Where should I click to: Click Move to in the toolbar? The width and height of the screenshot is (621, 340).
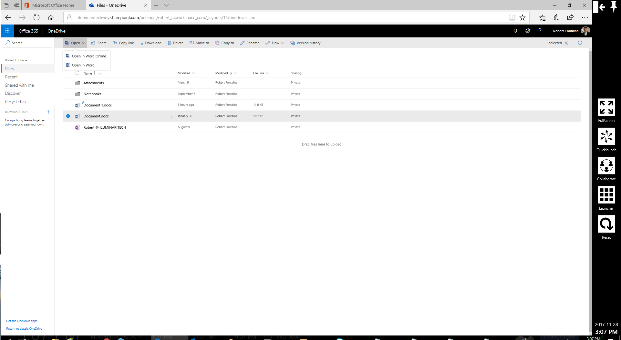(199, 43)
